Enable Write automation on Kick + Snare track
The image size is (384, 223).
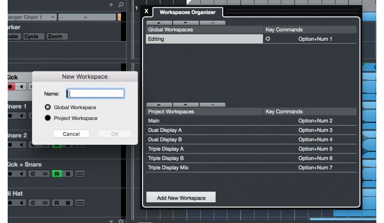[68, 174]
